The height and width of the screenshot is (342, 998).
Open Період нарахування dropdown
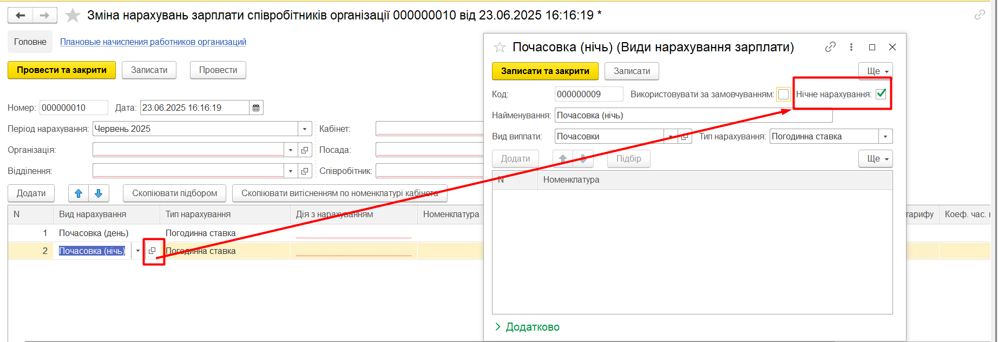coord(305,129)
